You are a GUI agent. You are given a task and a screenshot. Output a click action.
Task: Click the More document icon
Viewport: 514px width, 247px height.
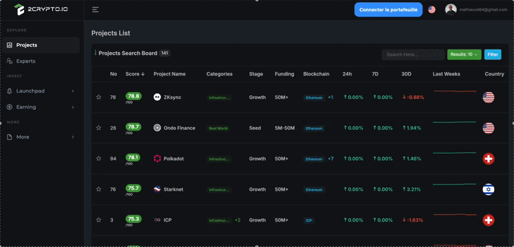(x=10, y=137)
